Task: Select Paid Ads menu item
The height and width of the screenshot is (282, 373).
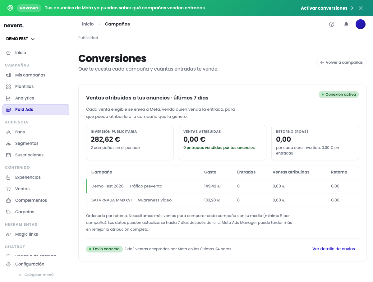Action: [36, 110]
